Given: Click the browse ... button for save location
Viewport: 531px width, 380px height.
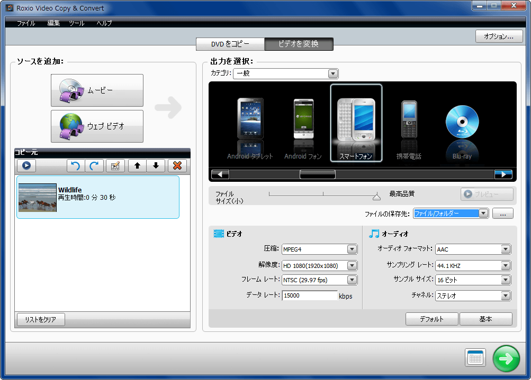Looking at the screenshot, I should coord(503,214).
